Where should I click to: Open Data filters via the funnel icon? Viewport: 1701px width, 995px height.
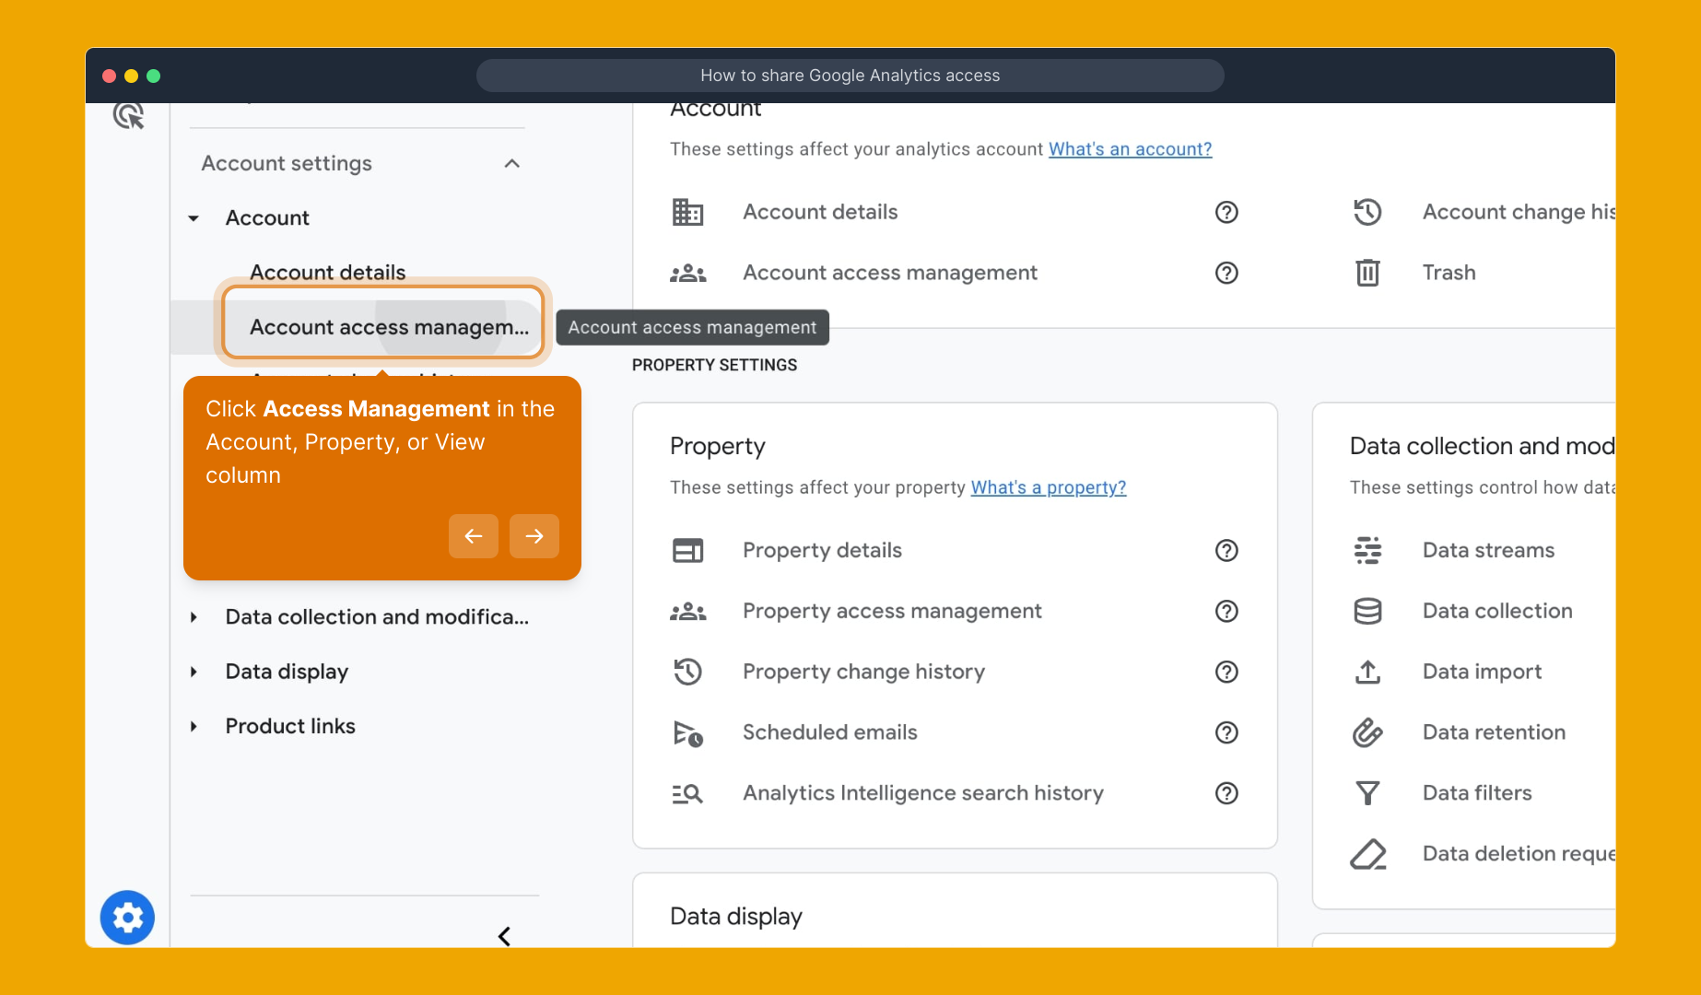tap(1369, 792)
